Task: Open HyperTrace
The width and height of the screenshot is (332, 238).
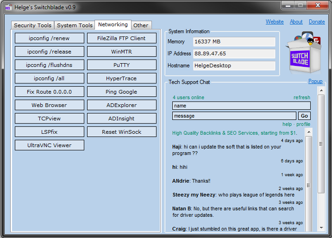Action: (121, 78)
